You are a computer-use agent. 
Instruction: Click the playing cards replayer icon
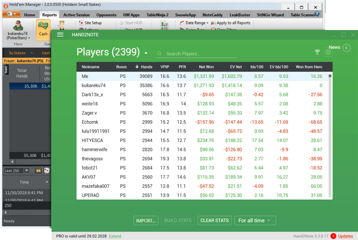click(x=47, y=170)
